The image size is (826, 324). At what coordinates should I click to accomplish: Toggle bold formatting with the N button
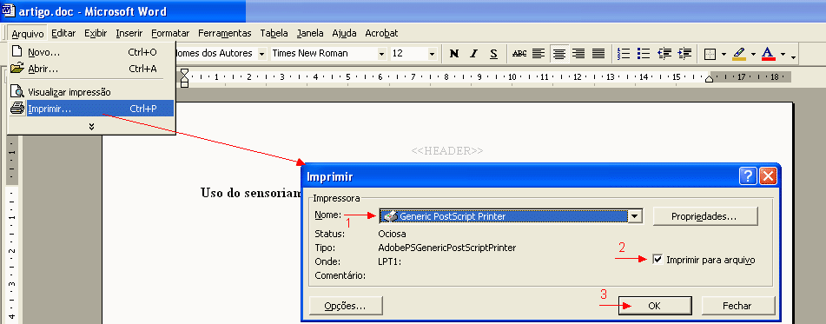click(x=454, y=53)
